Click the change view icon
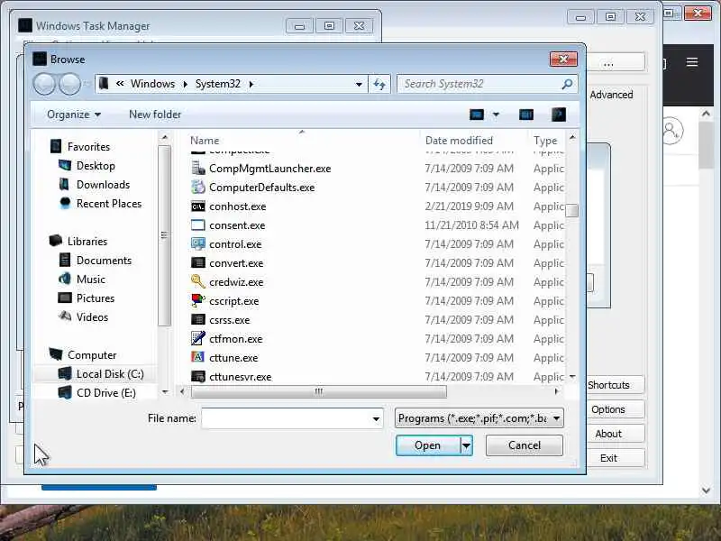This screenshot has width=721, height=541. (x=477, y=115)
